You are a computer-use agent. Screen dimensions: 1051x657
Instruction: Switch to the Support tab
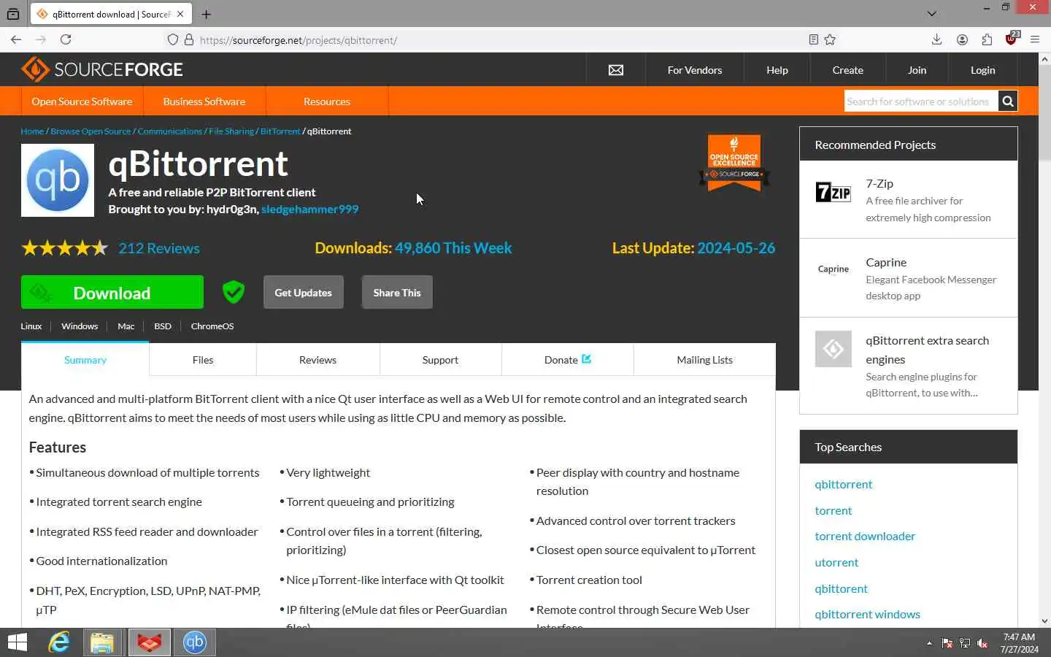click(x=440, y=360)
